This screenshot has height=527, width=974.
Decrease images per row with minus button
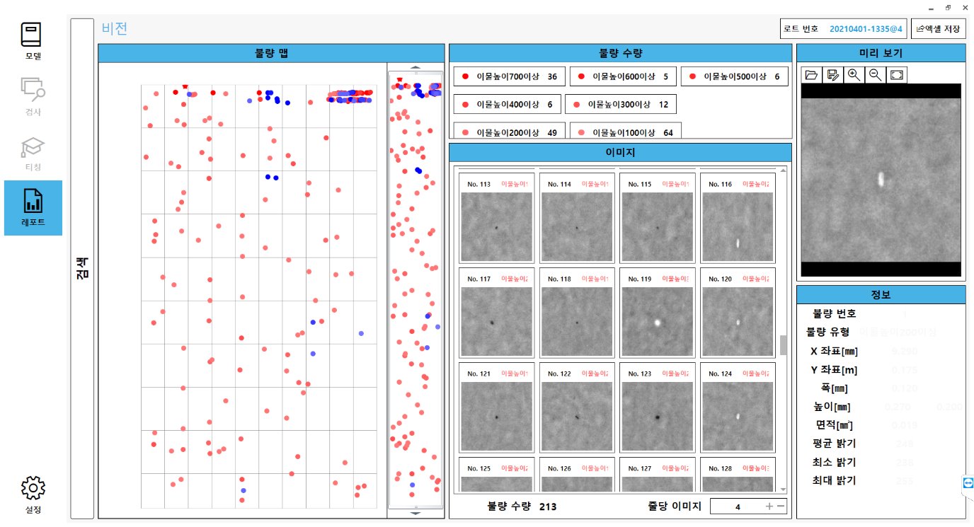pos(780,506)
